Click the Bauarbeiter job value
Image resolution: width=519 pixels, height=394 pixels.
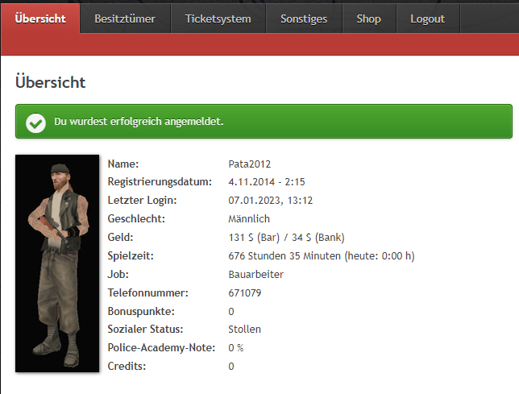coord(255,274)
